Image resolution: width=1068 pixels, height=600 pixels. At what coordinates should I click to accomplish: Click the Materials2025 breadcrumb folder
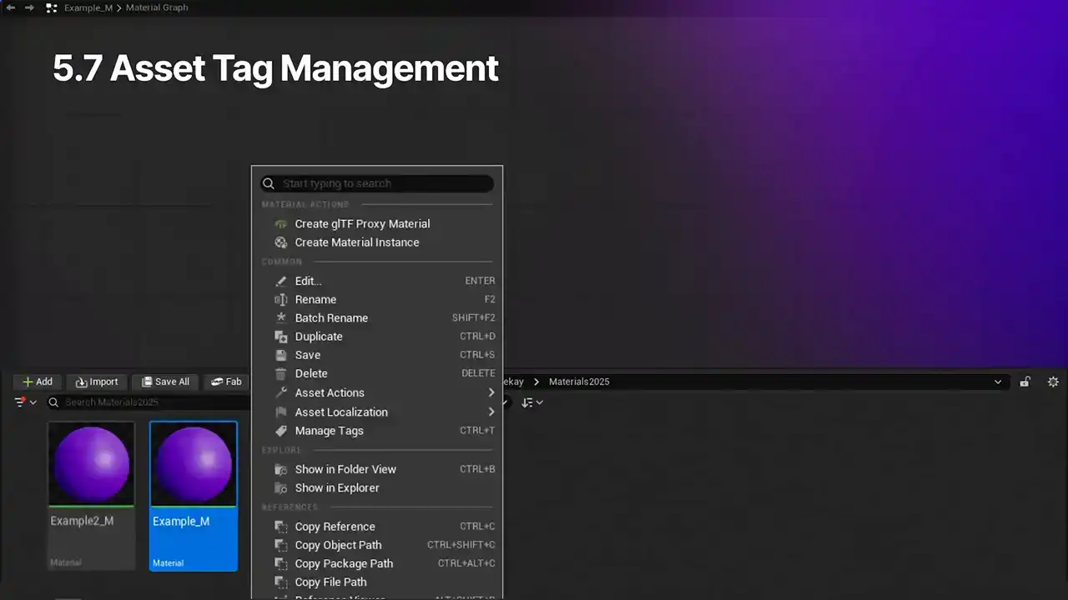pyautogui.click(x=579, y=382)
